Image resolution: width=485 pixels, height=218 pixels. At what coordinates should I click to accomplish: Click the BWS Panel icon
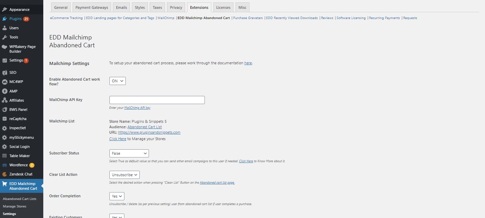[4, 110]
